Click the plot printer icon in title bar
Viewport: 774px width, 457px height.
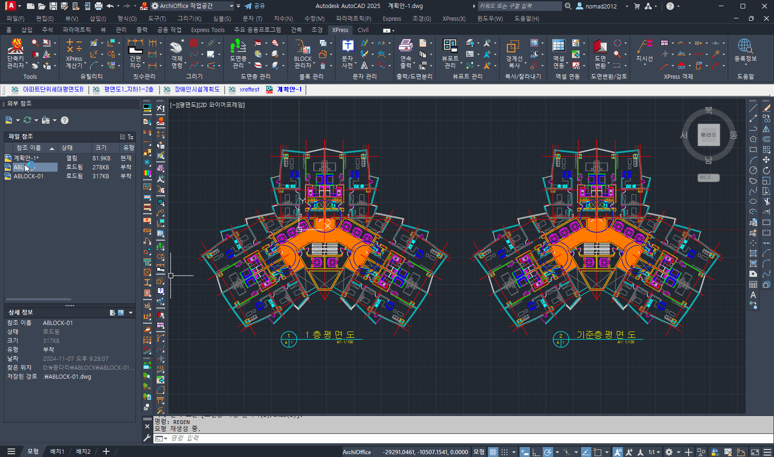point(98,6)
